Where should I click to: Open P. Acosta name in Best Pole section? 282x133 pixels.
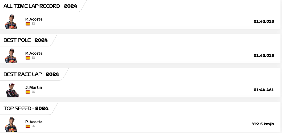(x=34, y=53)
